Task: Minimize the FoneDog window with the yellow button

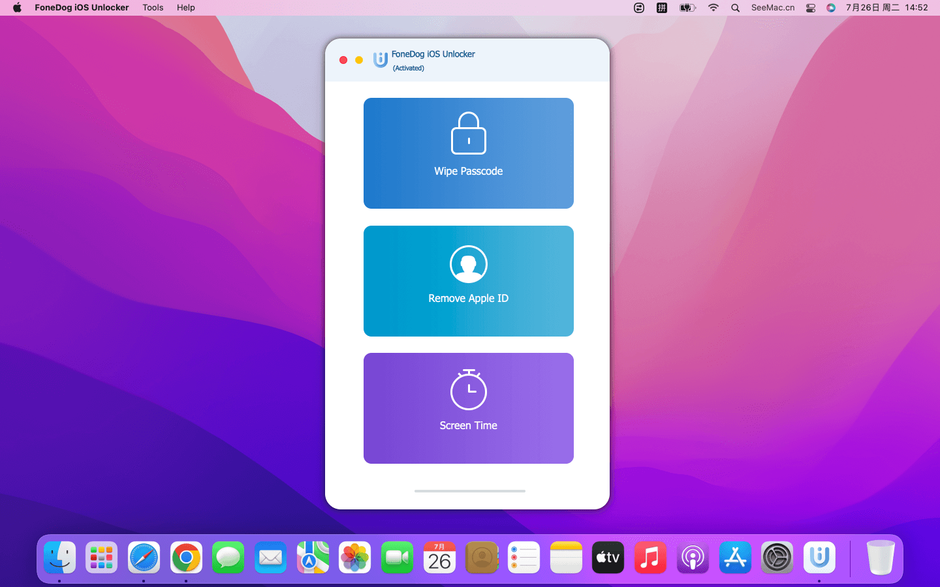Action: tap(359, 60)
